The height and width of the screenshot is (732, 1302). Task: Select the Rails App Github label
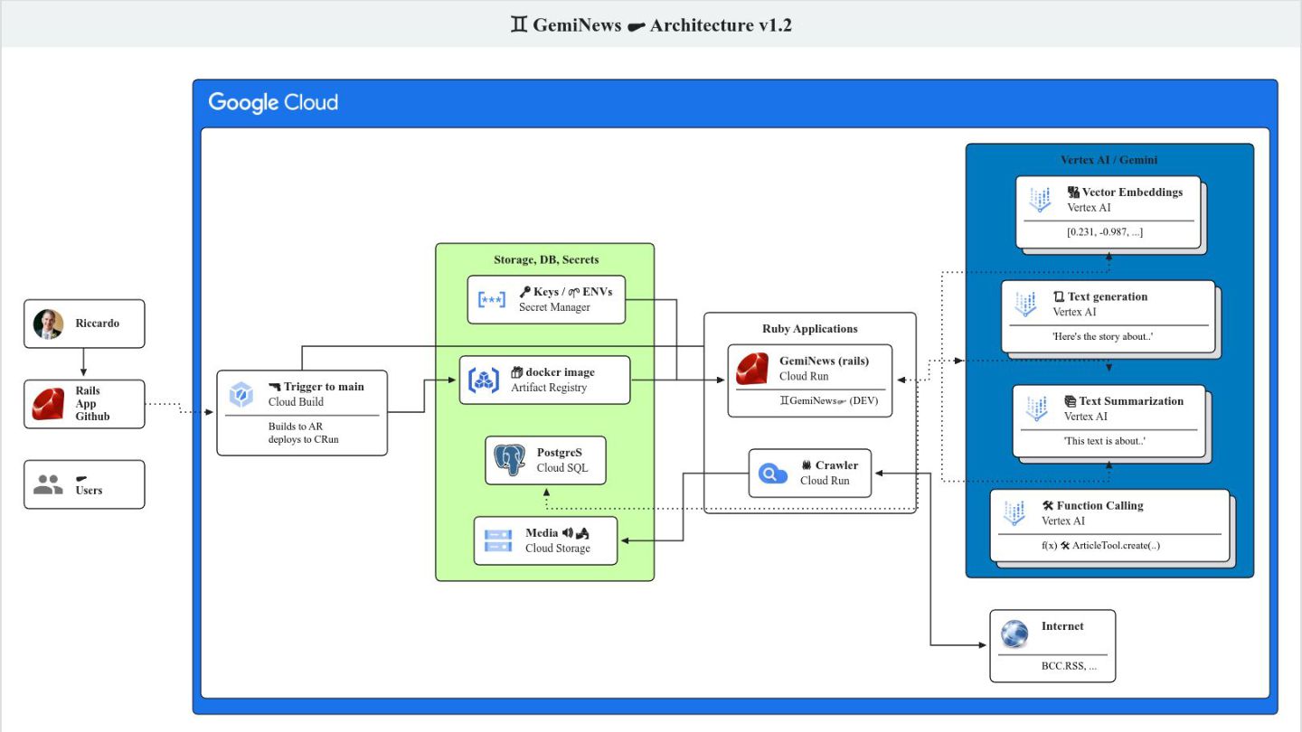[x=92, y=404]
